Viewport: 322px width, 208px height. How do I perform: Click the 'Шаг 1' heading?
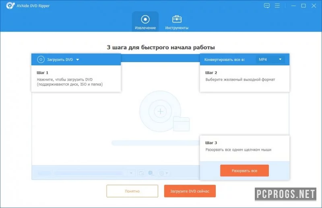click(x=43, y=73)
